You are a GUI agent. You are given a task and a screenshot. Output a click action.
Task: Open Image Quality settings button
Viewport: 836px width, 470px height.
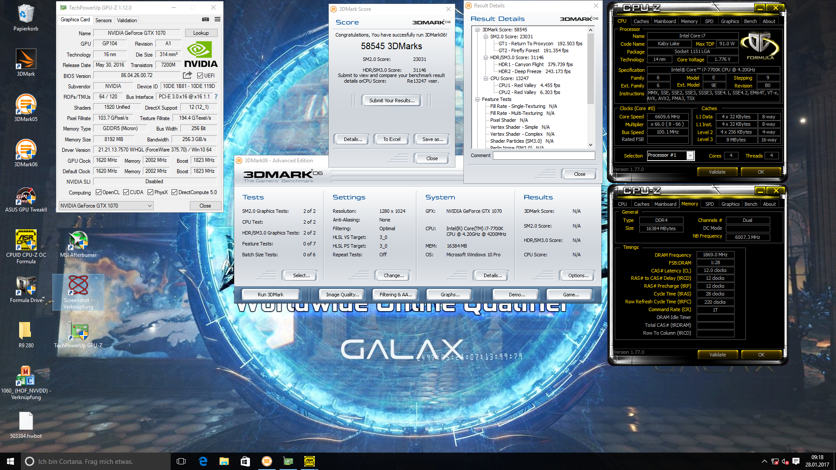343,295
